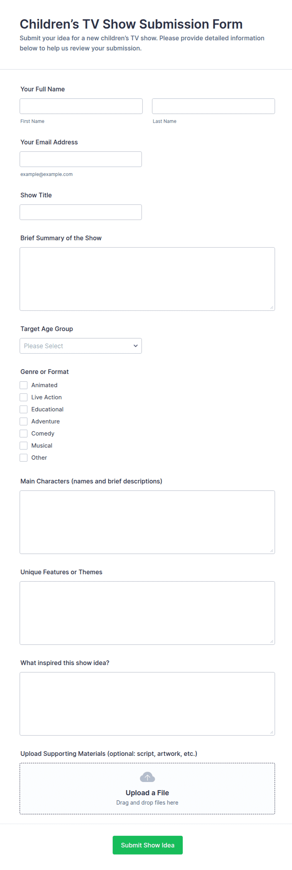Click the Unique Features or Themes textarea

(x=147, y=613)
